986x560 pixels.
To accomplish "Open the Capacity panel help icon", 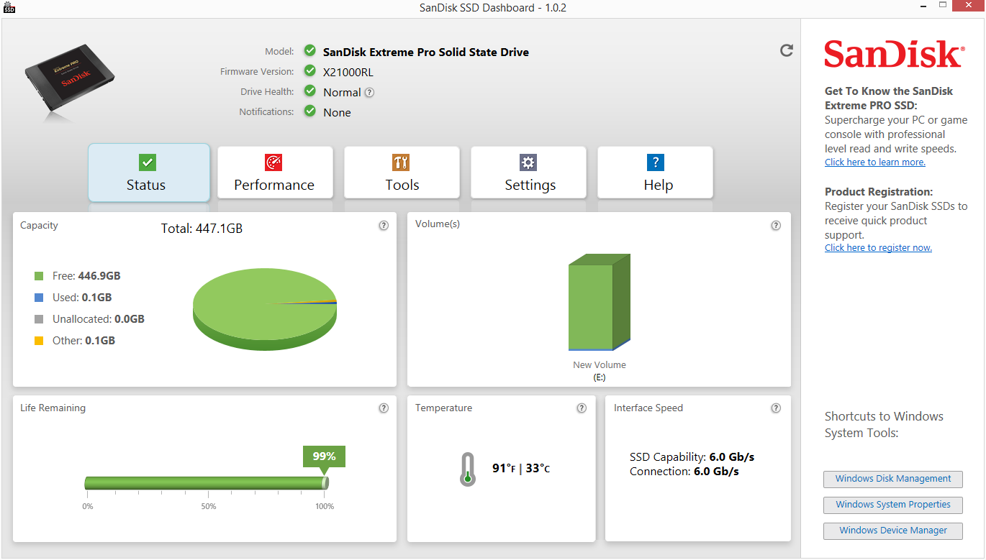I will tap(384, 225).
